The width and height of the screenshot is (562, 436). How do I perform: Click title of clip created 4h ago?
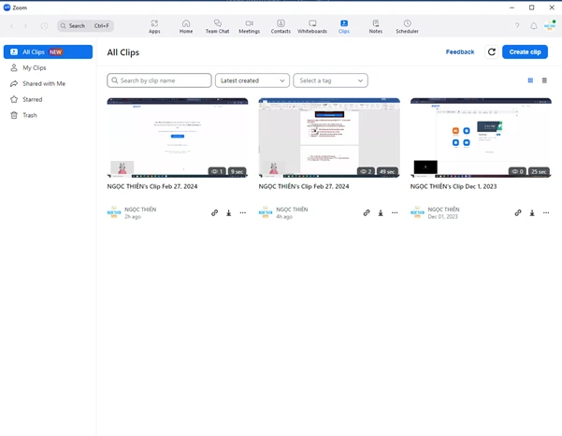point(304,186)
